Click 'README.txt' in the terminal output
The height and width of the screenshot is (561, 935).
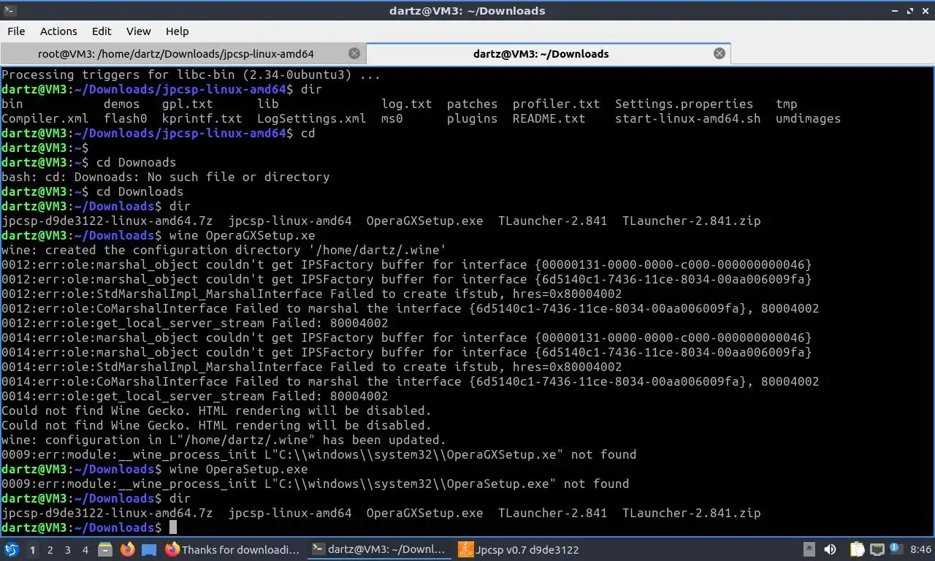[549, 118]
